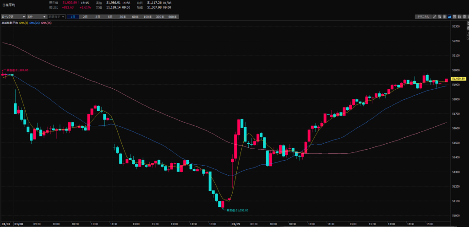Click the 出 volume display icon
This screenshot has height=227, width=469.
pyautogui.click(x=444, y=16)
